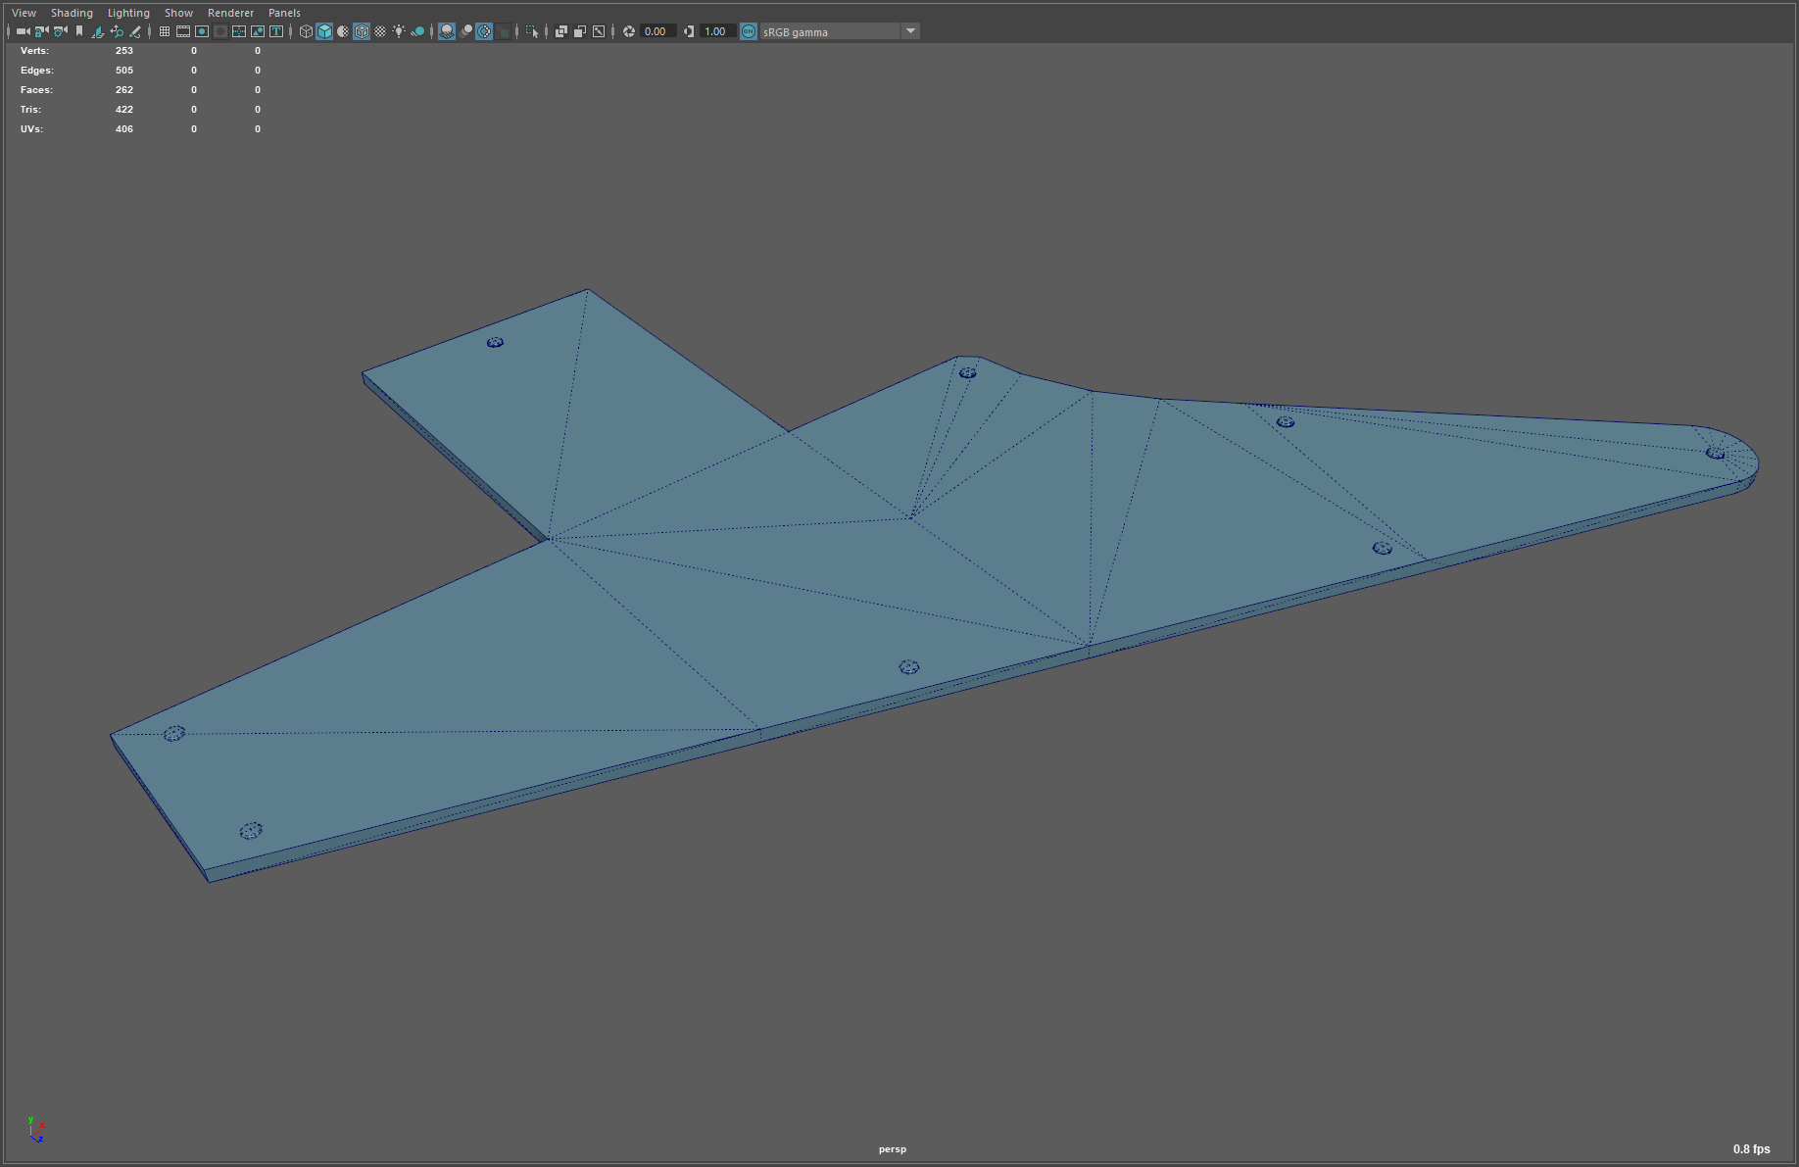1799x1167 pixels.
Task: Toggle the color management ON button
Action: coord(749,31)
